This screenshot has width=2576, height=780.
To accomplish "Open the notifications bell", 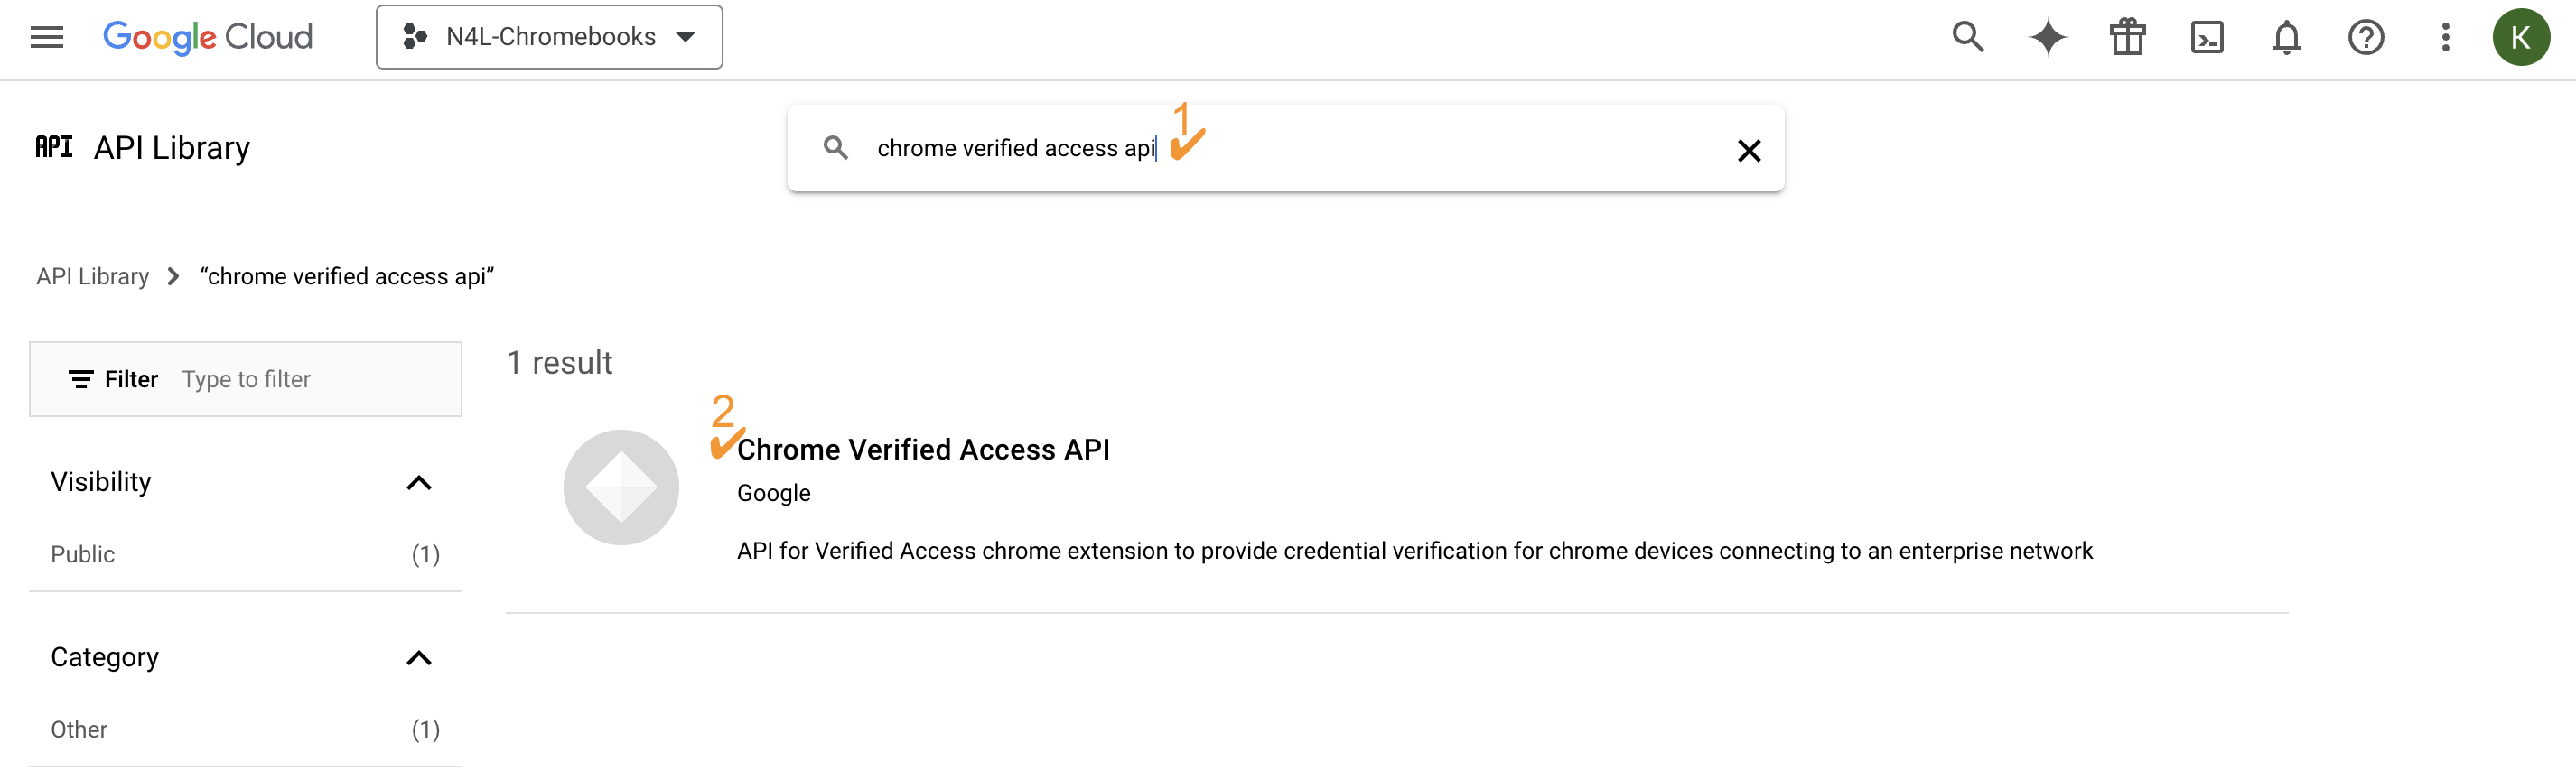I will tap(2286, 37).
